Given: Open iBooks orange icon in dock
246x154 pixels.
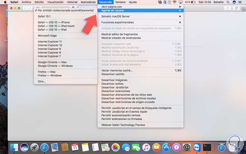Looking at the screenshot, I should (156, 148).
